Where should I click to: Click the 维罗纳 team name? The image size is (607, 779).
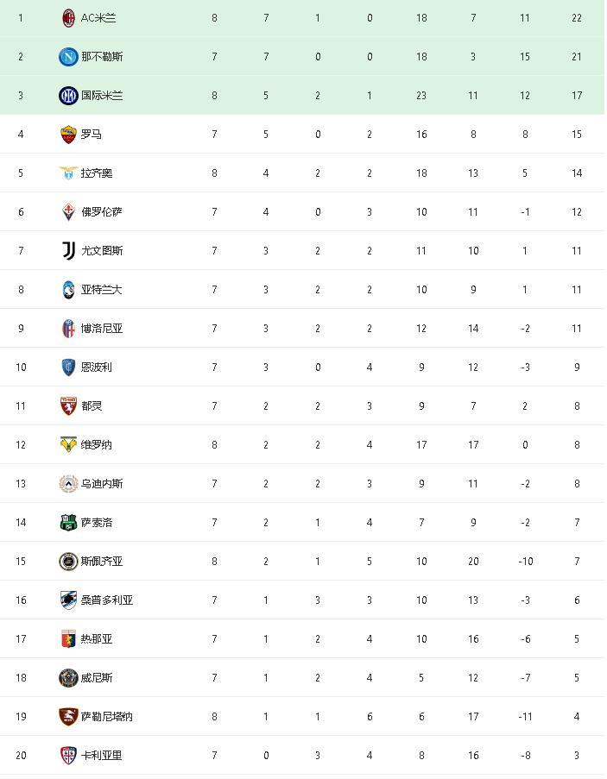[x=97, y=444]
